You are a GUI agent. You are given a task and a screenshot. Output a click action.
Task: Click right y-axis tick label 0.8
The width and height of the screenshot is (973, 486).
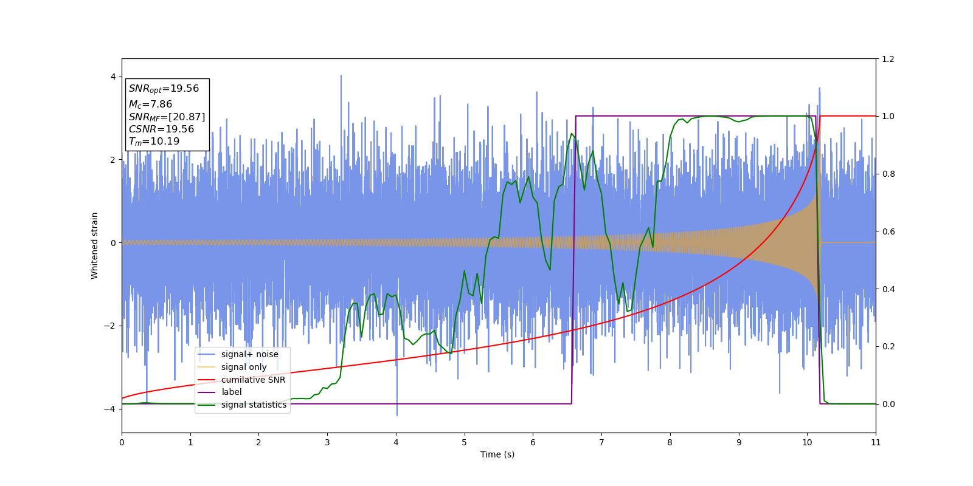click(888, 174)
